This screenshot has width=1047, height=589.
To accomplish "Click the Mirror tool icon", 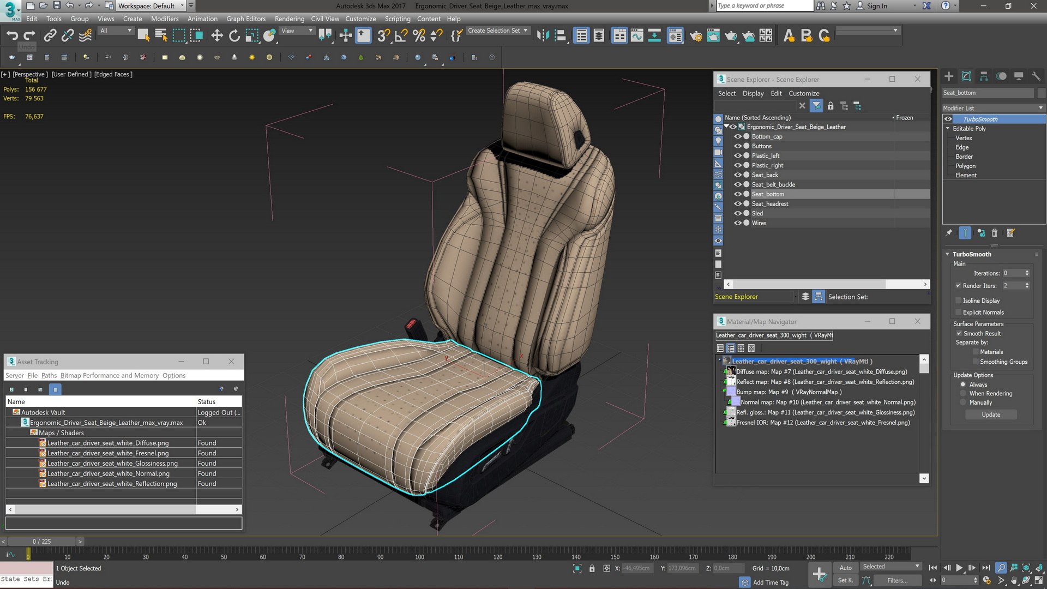I will pos(543,36).
